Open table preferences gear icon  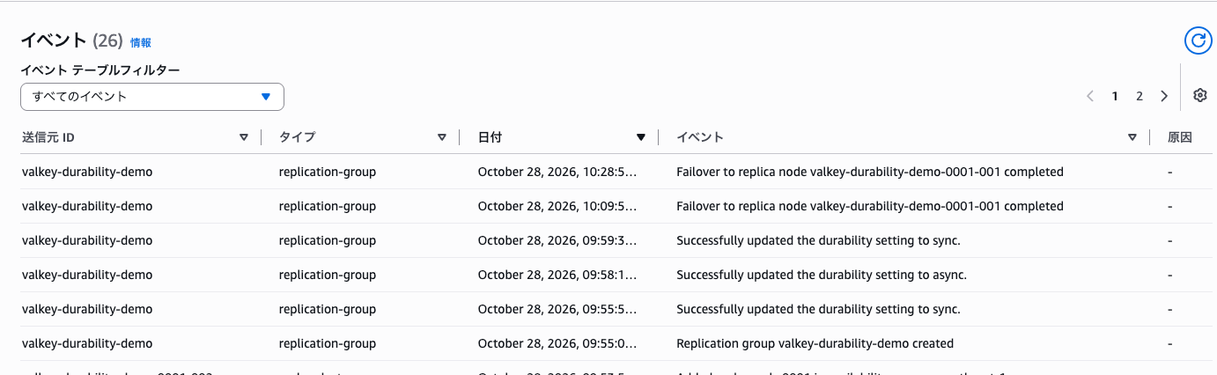(x=1199, y=96)
